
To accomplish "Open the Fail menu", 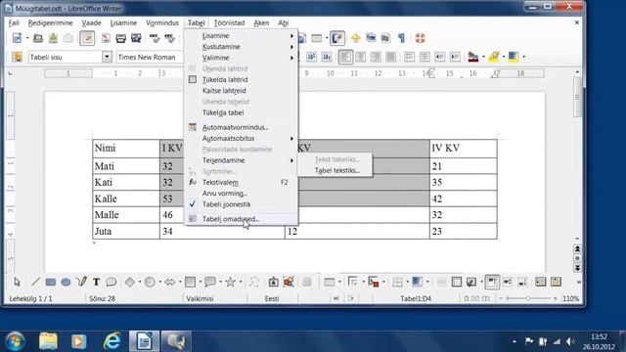I will click(x=14, y=22).
